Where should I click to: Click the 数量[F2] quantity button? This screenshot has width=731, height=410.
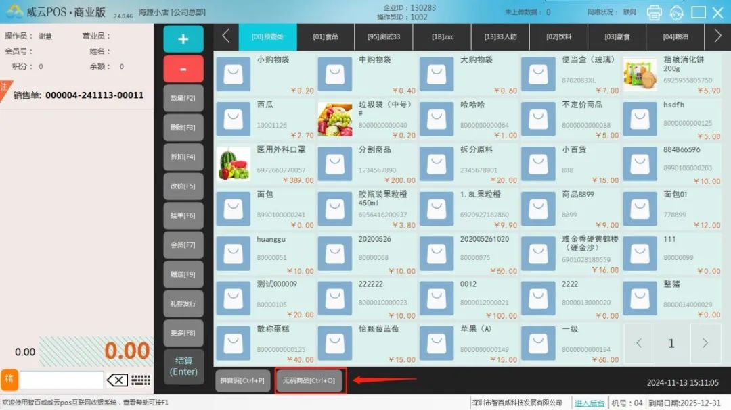click(x=183, y=98)
